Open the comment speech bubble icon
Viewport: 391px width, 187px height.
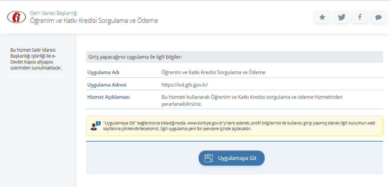point(378,17)
